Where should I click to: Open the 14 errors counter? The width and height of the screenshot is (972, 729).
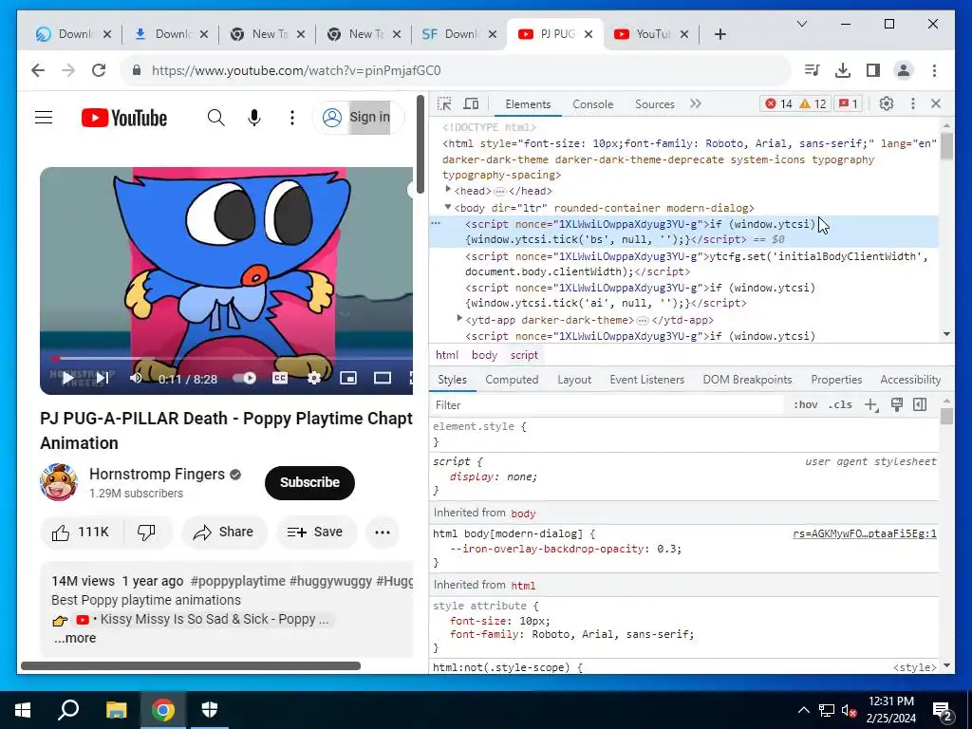click(778, 103)
